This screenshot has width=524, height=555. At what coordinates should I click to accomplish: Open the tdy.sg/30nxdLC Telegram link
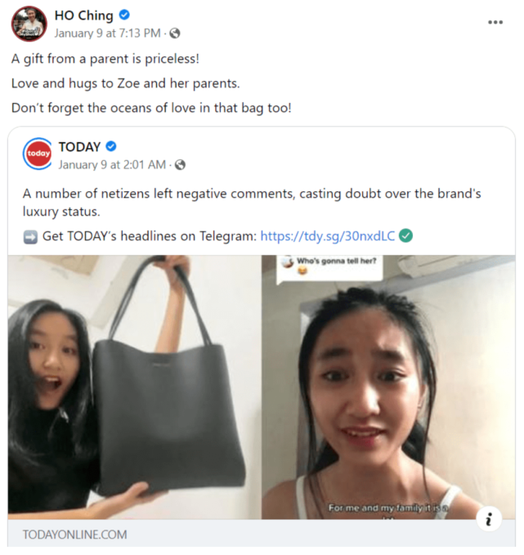point(328,236)
